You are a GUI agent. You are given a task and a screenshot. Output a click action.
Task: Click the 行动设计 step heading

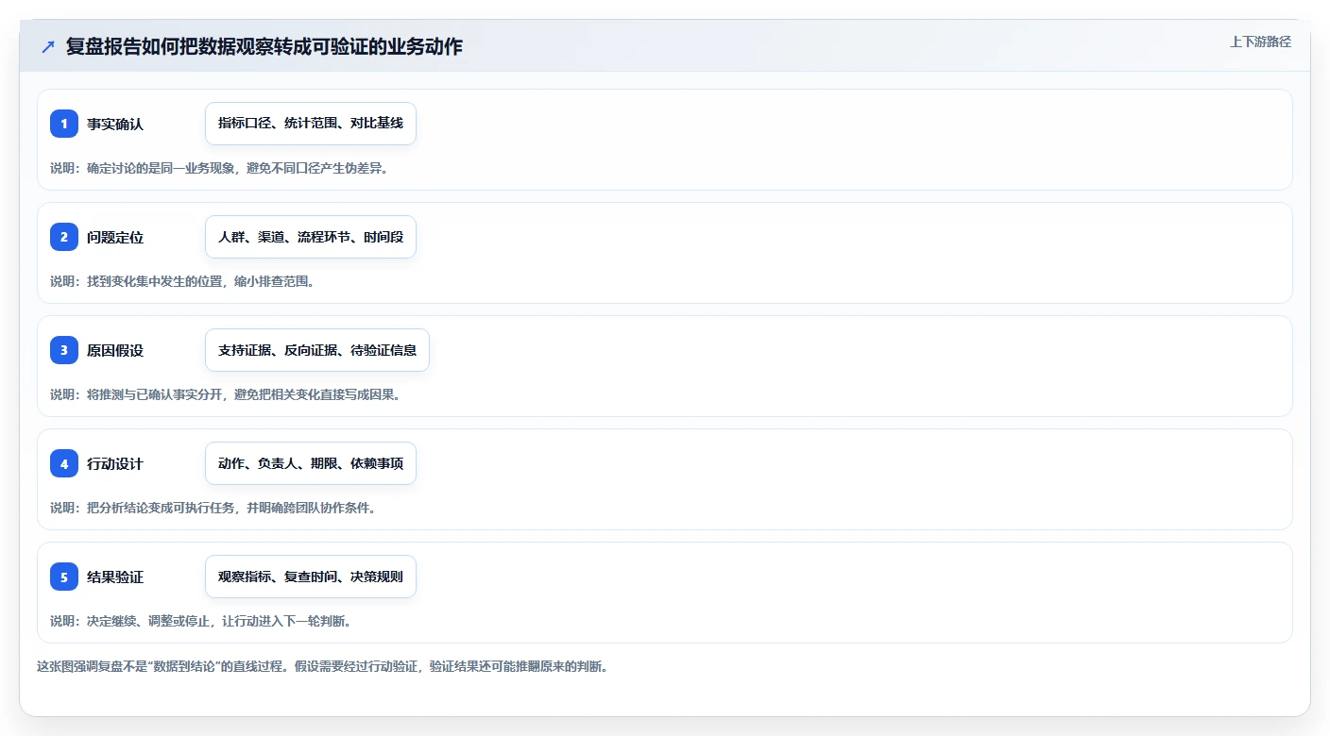point(115,463)
